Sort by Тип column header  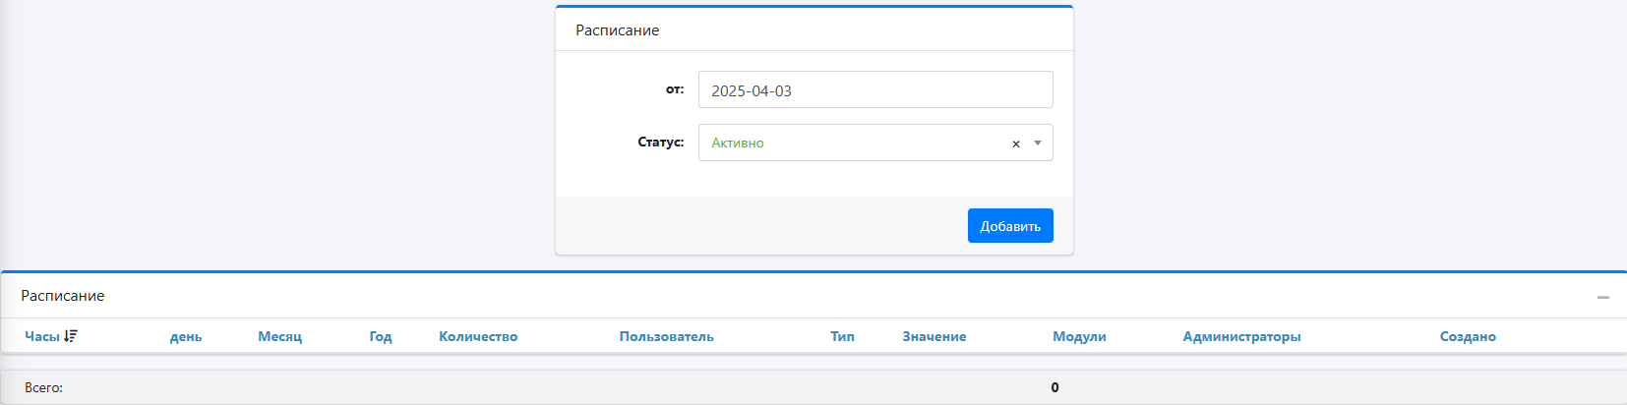point(842,336)
